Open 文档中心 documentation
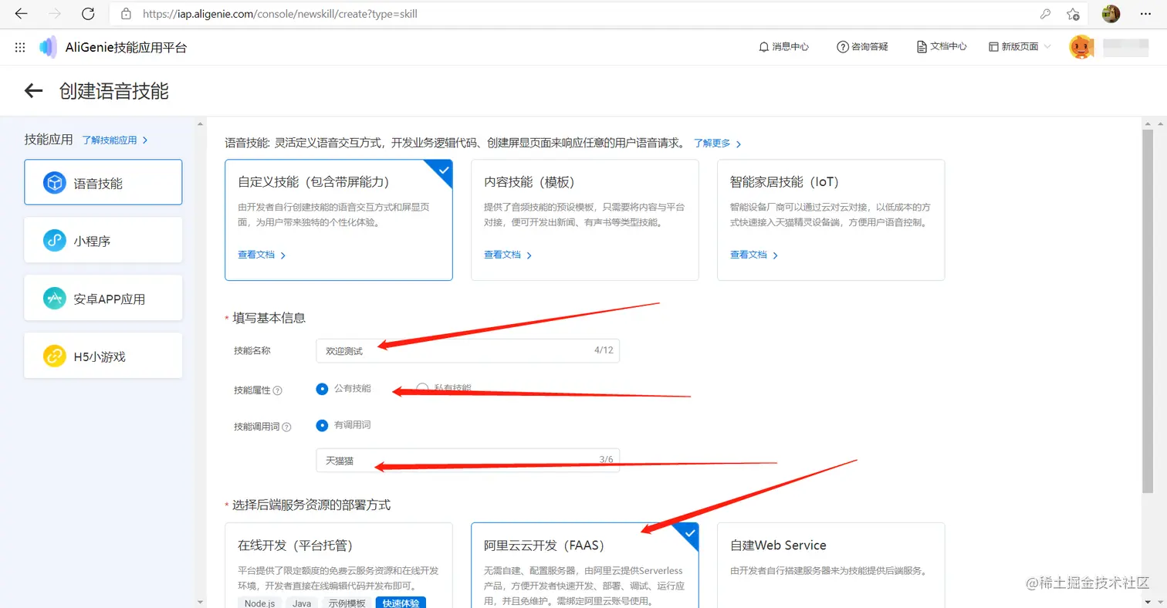The image size is (1167, 608). click(x=941, y=47)
